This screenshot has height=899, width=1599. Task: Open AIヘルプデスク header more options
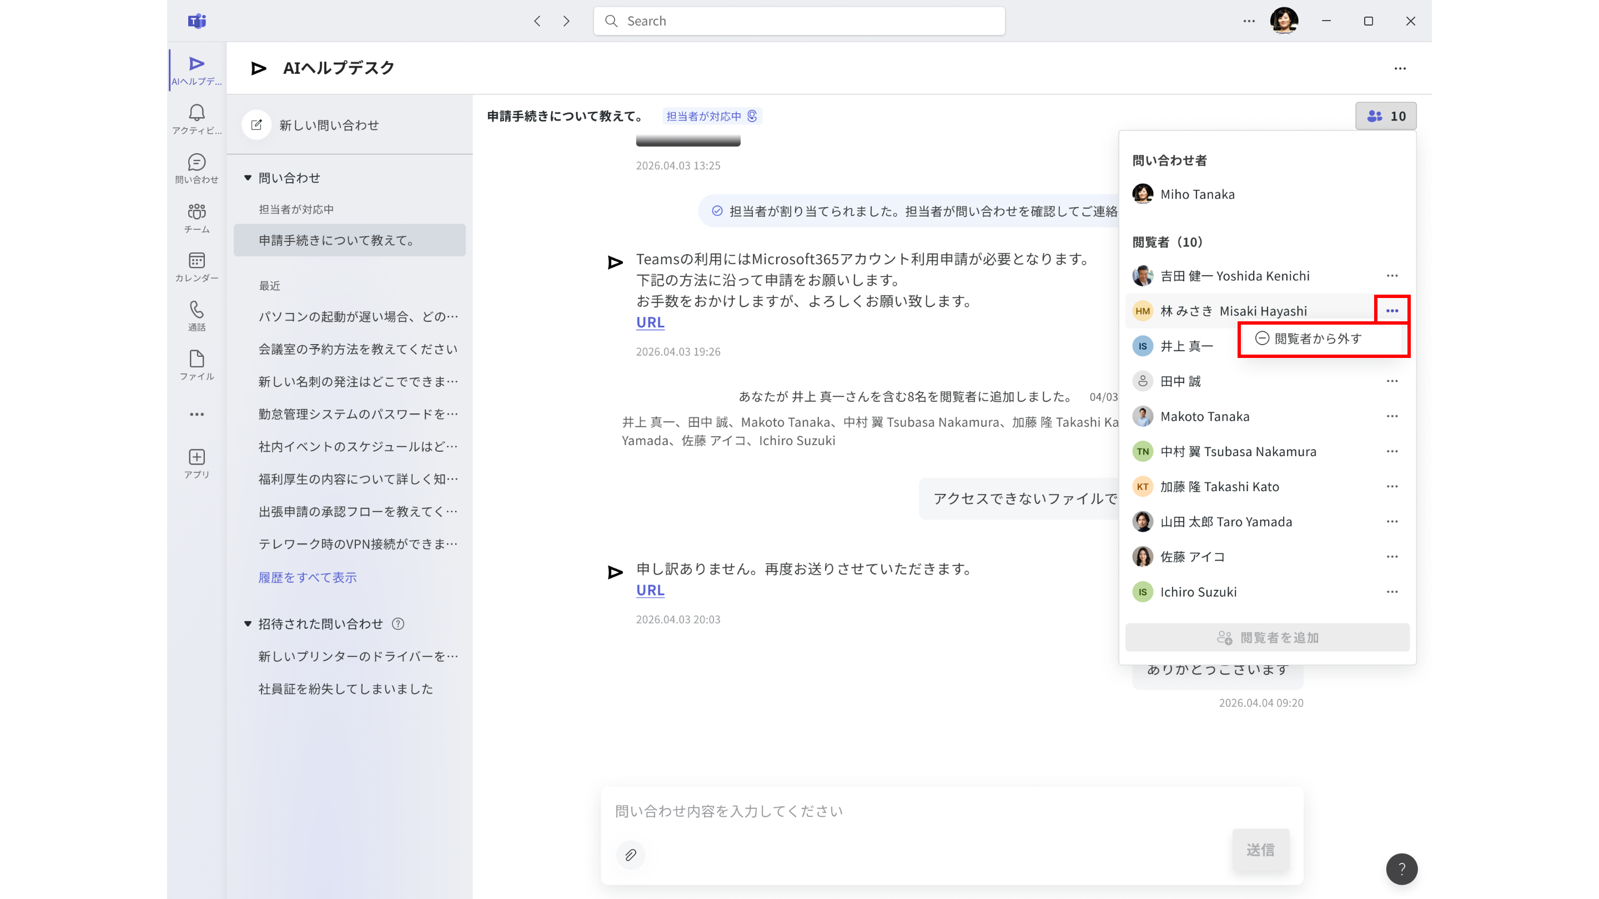click(x=1400, y=68)
